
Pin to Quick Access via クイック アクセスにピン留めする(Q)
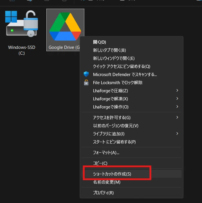(x=131, y=67)
